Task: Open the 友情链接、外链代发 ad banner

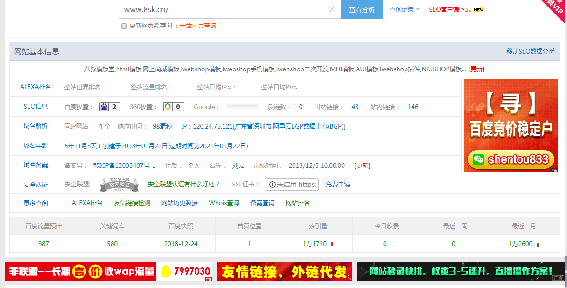Action: click(x=285, y=271)
